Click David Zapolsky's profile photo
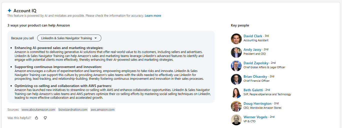 [236, 66]
